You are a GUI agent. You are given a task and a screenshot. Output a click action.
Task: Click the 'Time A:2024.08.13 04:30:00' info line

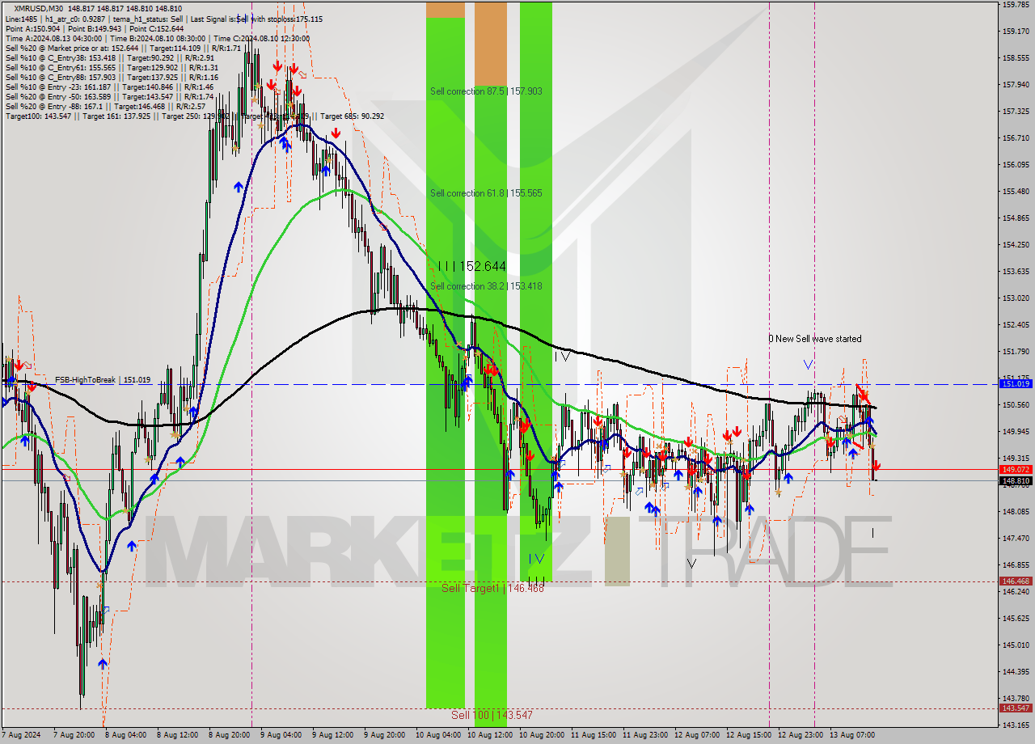click(157, 38)
